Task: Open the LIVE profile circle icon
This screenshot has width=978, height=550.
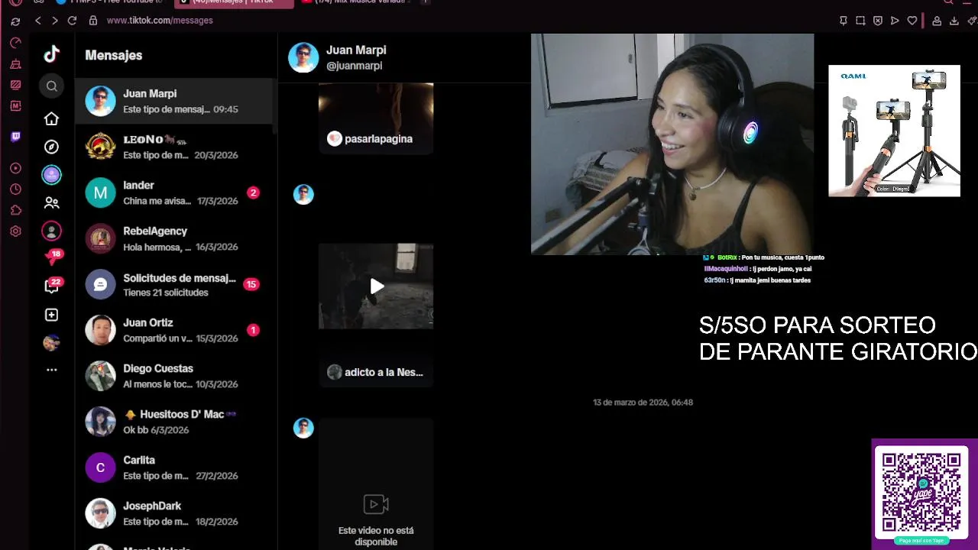Action: pos(51,231)
